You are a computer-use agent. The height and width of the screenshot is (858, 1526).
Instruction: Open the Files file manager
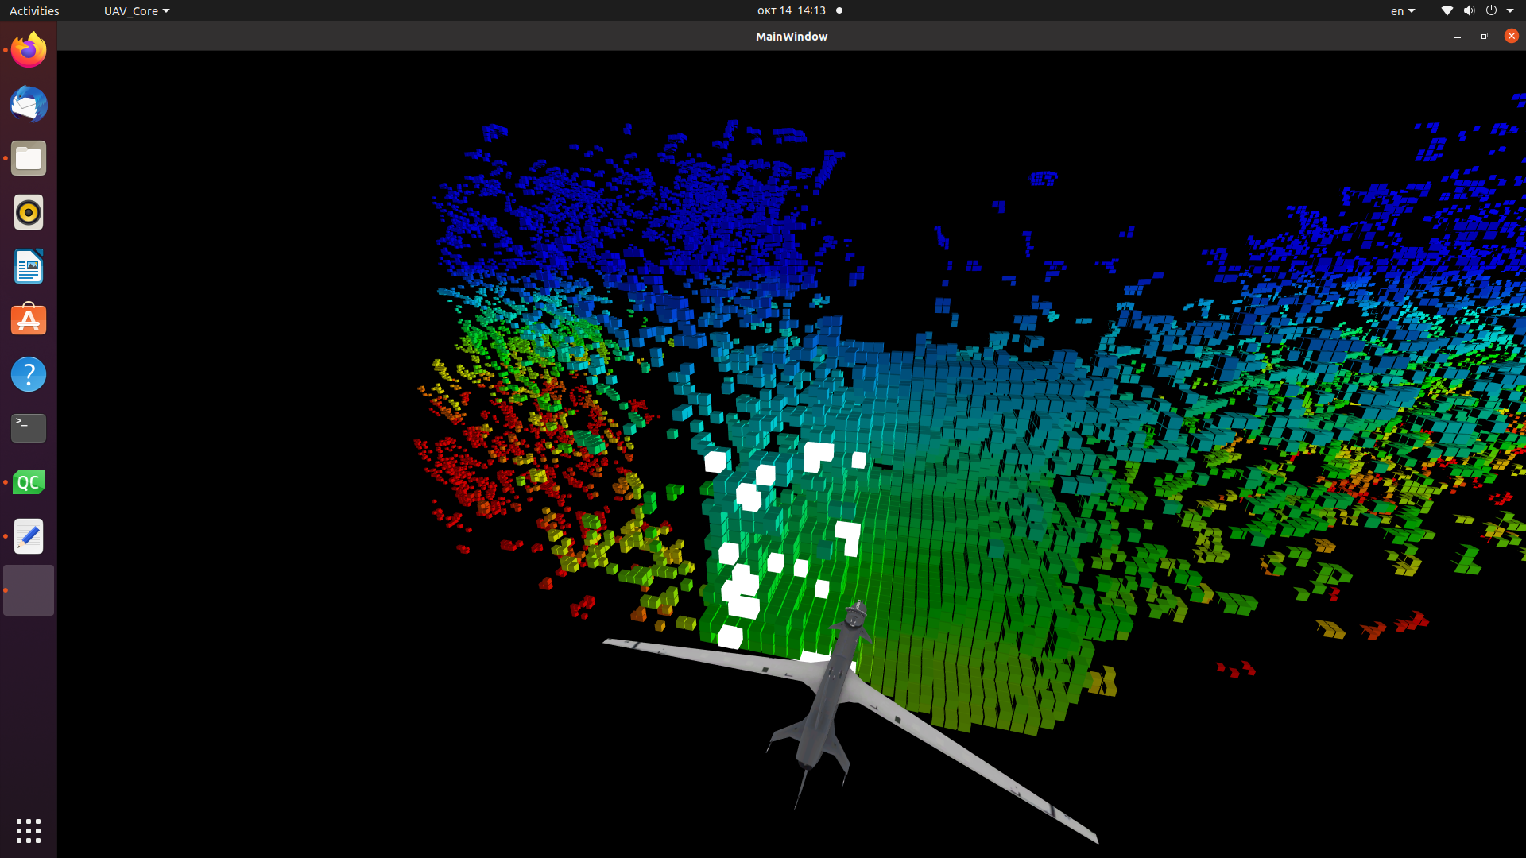click(28, 158)
